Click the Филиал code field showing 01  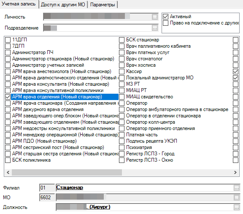[x=47, y=188]
